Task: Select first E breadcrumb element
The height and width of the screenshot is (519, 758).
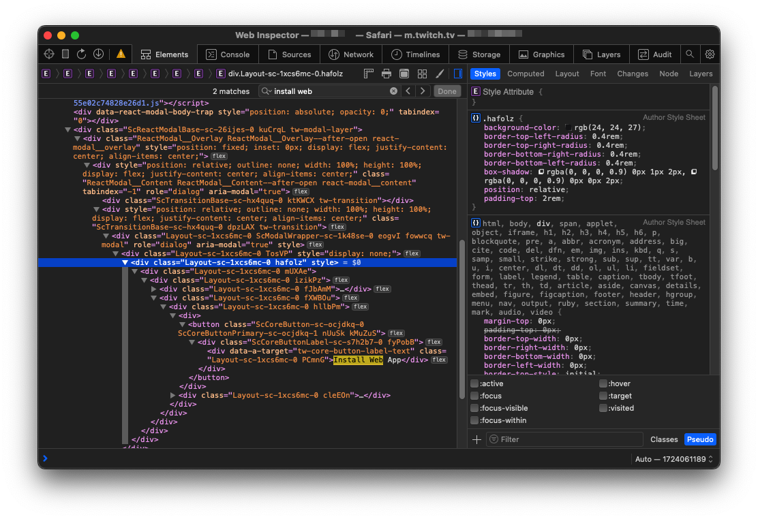Action: [46, 74]
